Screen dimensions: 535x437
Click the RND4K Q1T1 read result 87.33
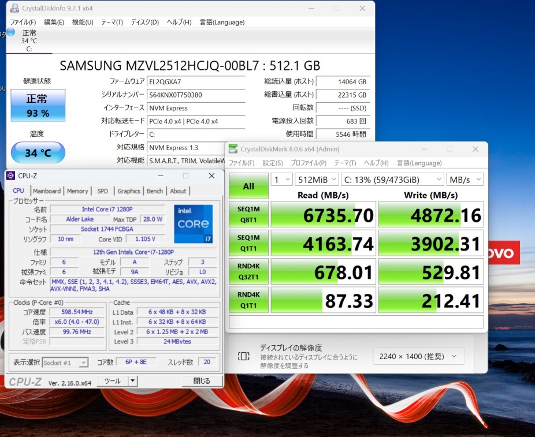coord(323,300)
